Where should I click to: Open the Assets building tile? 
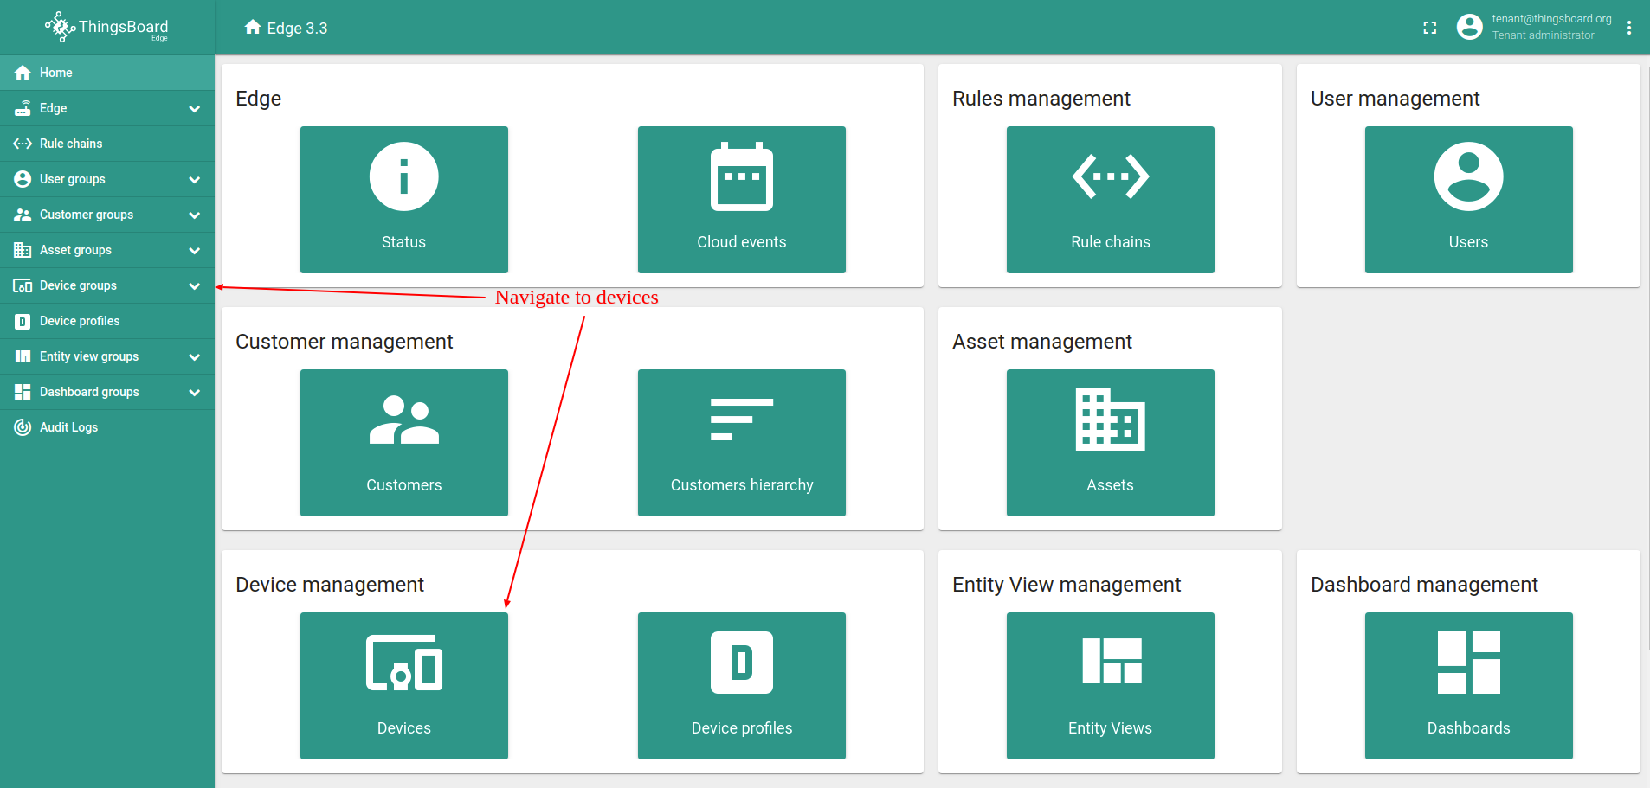(x=1110, y=443)
